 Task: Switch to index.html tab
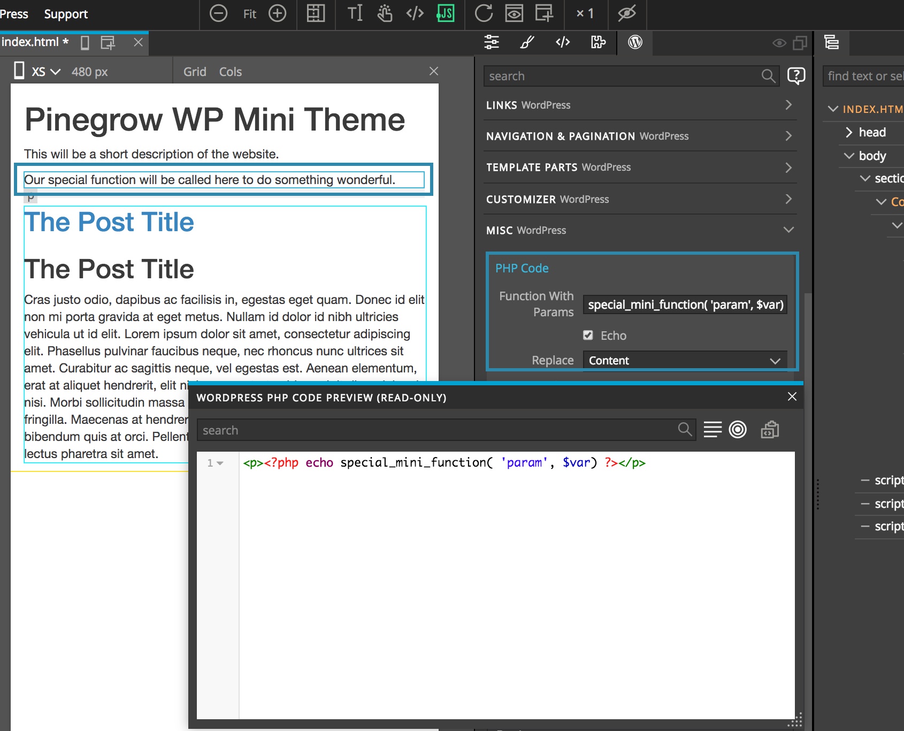[35, 42]
